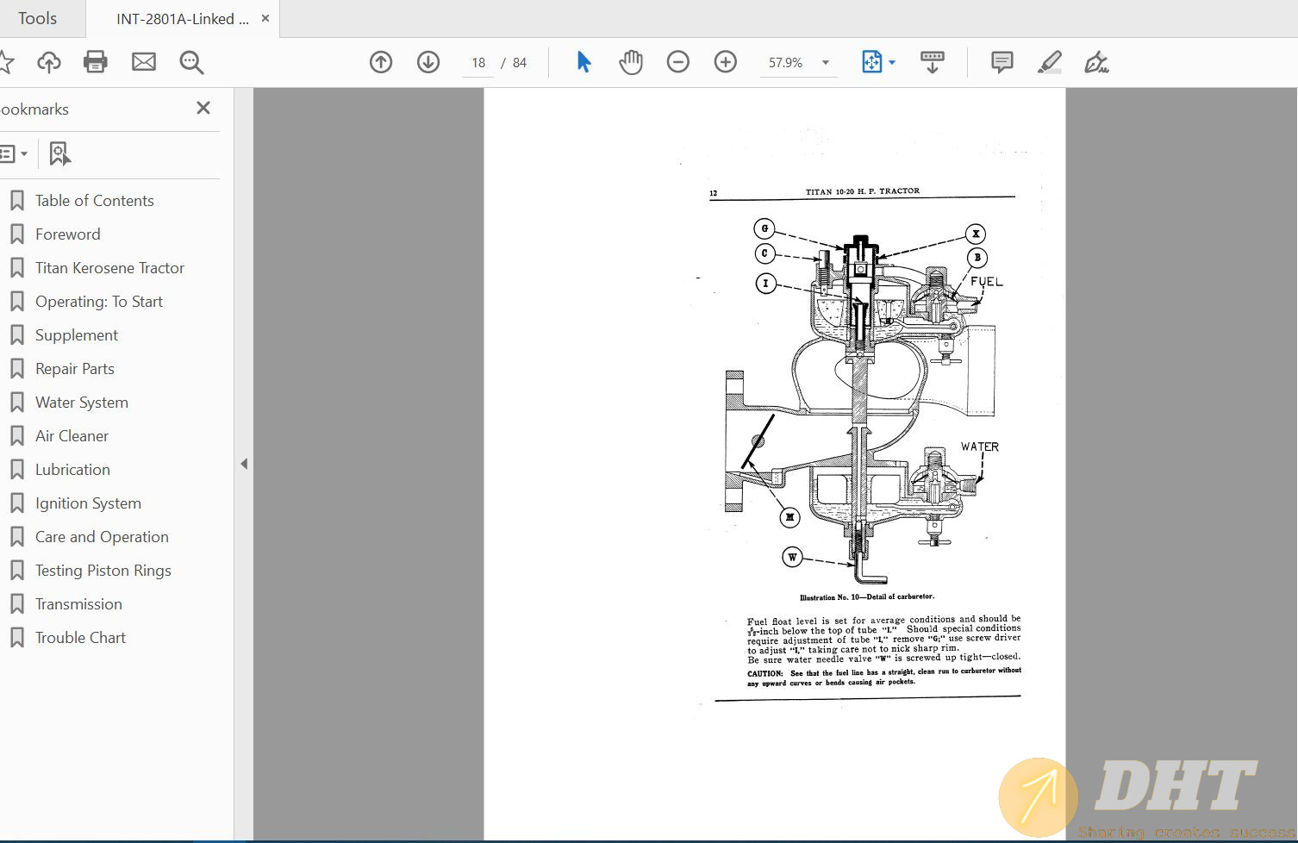Zoom out with the minus icon

[x=678, y=62]
